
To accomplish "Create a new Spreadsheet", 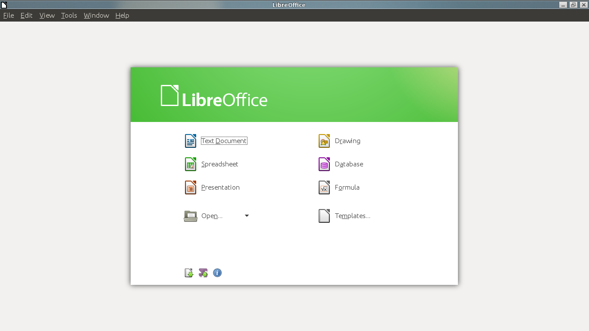I will 219,164.
